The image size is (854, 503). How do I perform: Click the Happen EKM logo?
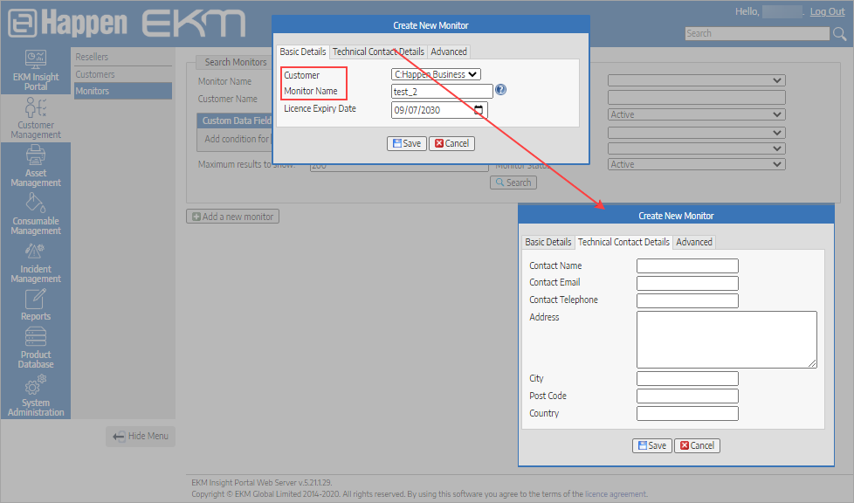(127, 24)
